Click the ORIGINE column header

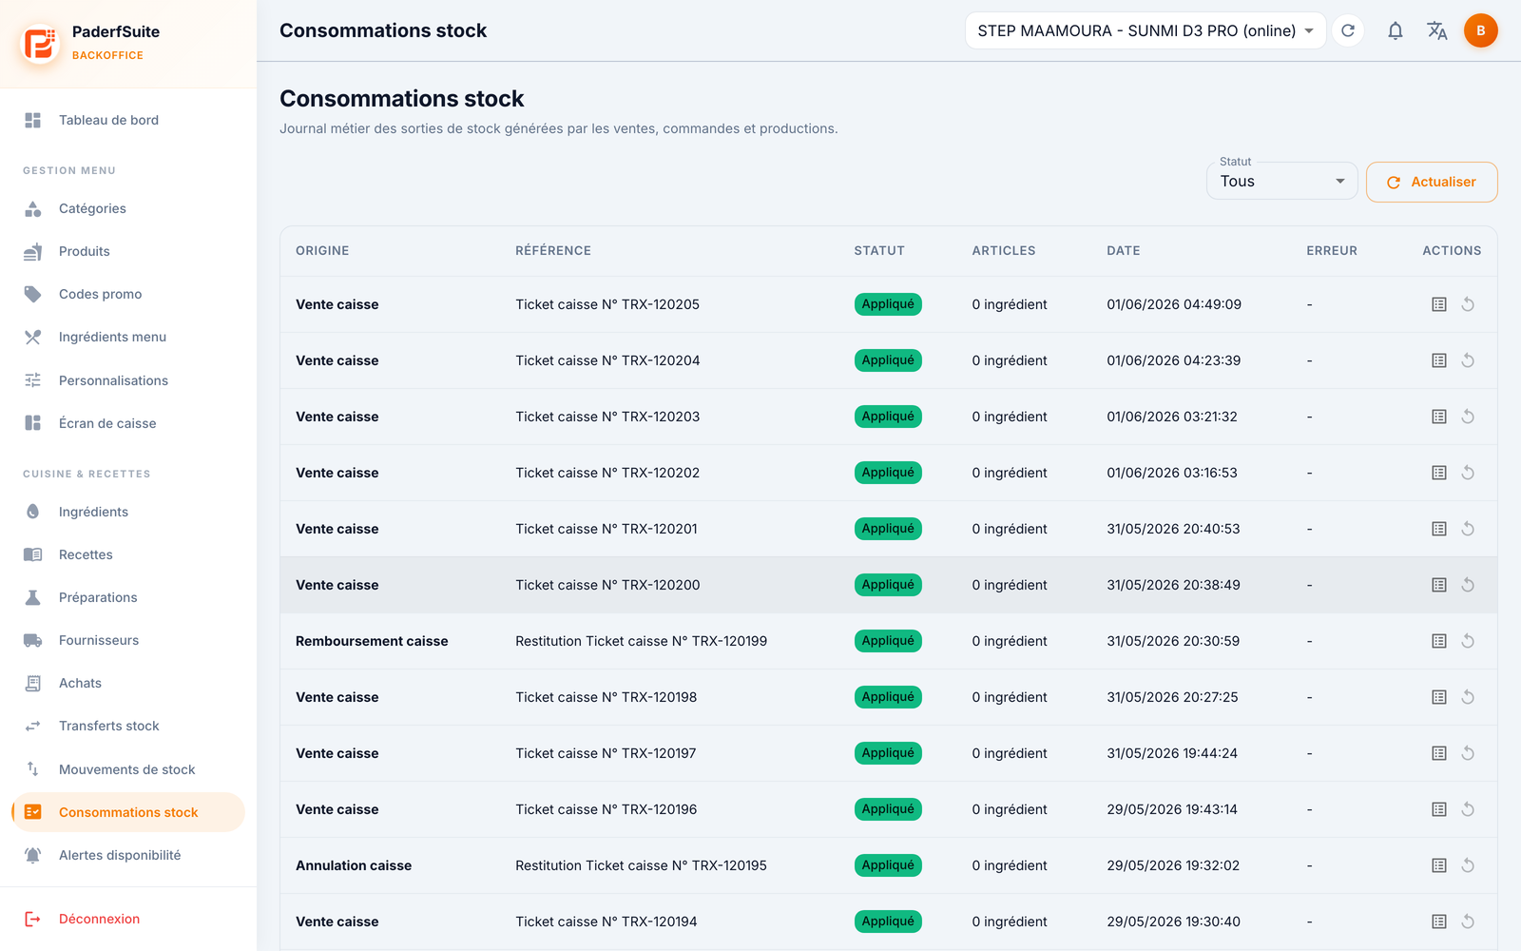point(322,251)
